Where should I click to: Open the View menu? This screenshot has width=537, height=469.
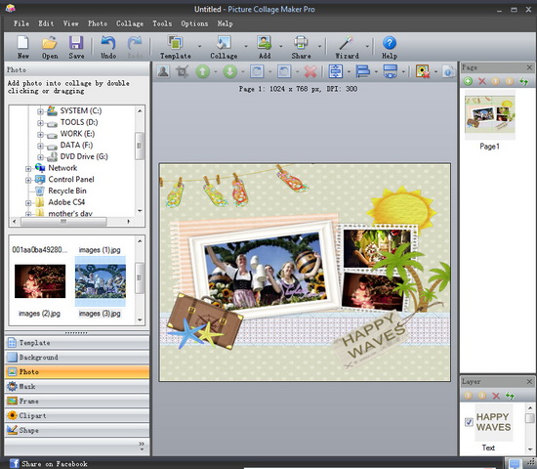(70, 23)
